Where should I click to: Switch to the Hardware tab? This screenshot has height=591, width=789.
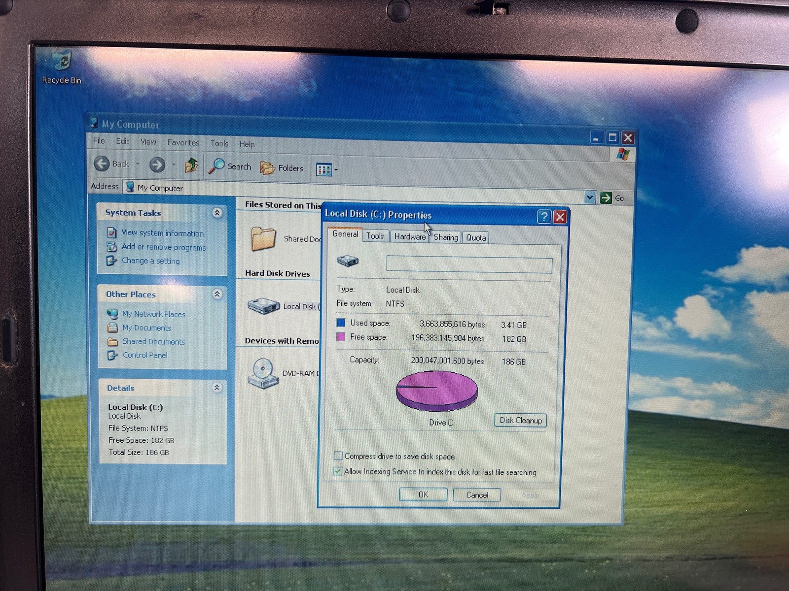pos(410,237)
